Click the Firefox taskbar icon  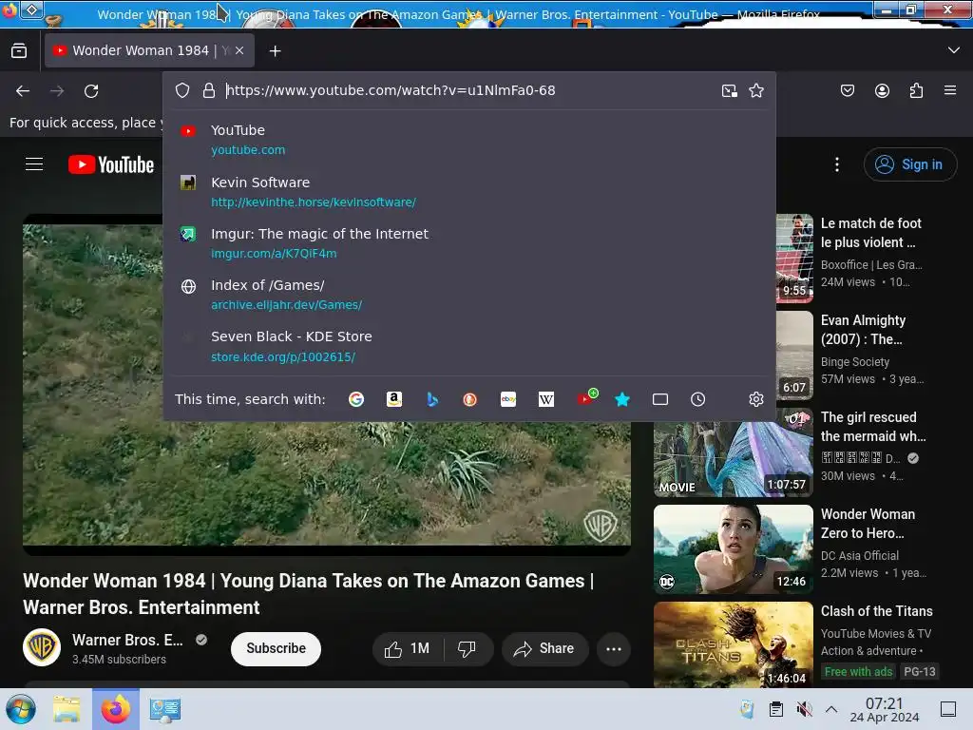116,709
